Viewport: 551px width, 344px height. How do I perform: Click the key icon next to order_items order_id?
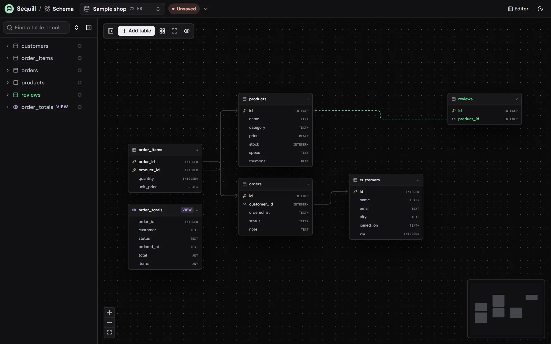(134, 162)
